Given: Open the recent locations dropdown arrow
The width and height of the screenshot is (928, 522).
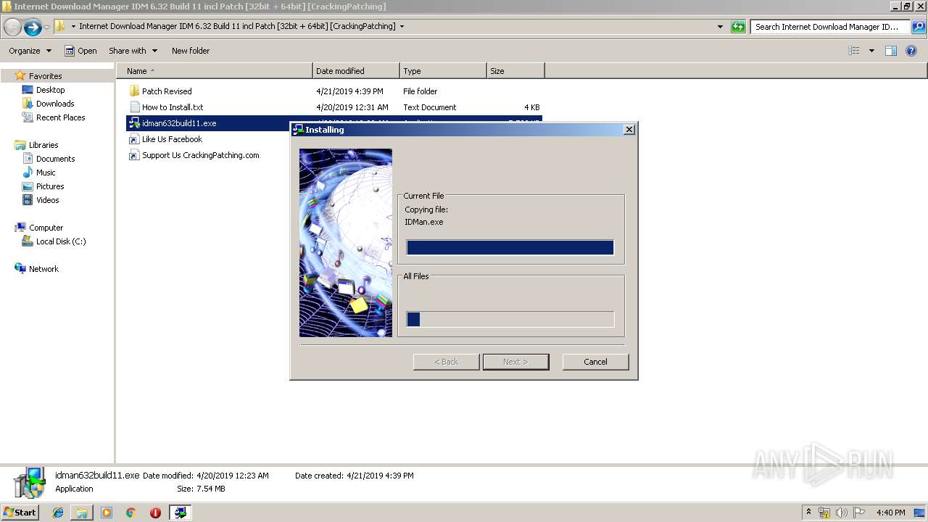Looking at the screenshot, I should click(46, 27).
